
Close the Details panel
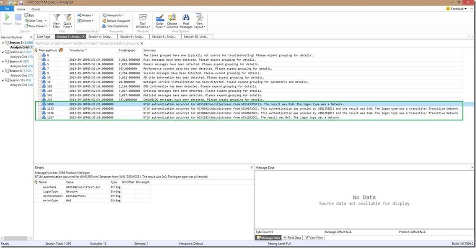click(x=252, y=167)
